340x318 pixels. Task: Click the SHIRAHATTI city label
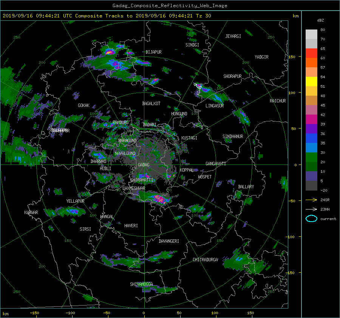pyautogui.click(x=142, y=180)
